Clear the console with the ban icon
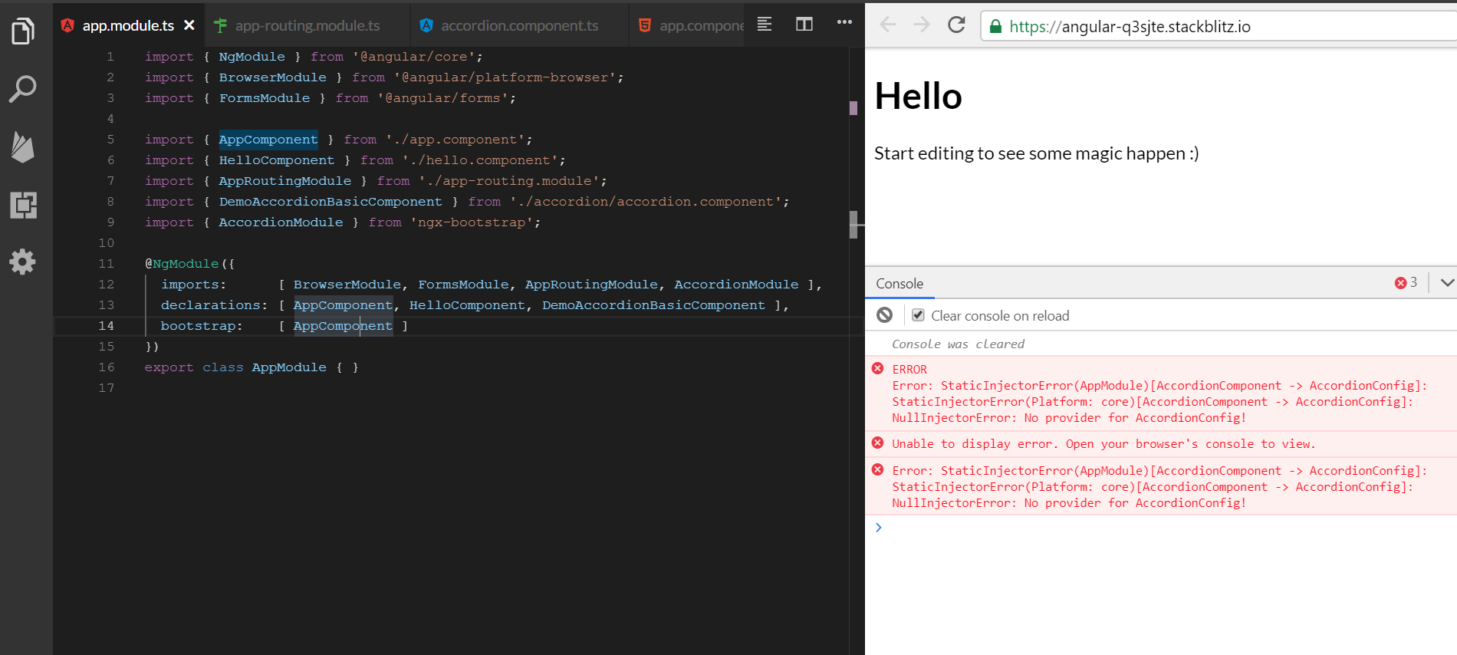The width and height of the screenshot is (1457, 655). [884, 315]
